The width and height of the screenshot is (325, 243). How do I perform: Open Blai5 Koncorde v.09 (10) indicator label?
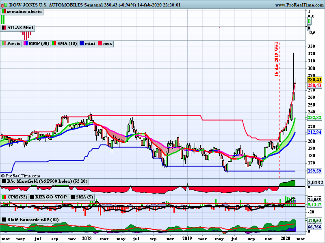(x=33, y=220)
